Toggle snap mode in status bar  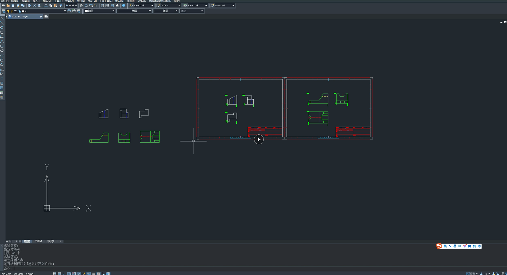(x=59, y=273)
